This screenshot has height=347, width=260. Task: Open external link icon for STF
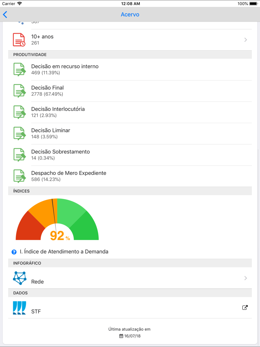pyautogui.click(x=245, y=307)
